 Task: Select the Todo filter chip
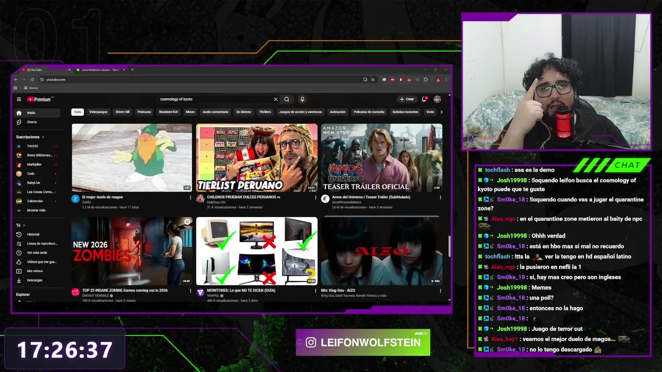coord(78,112)
